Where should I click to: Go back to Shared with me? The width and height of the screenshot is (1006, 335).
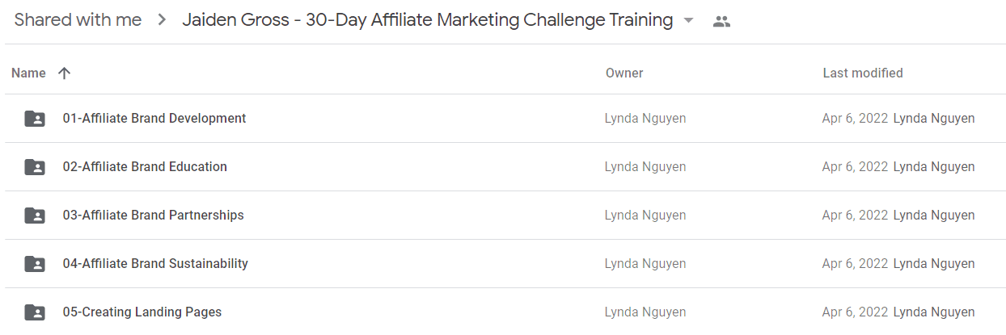click(78, 20)
